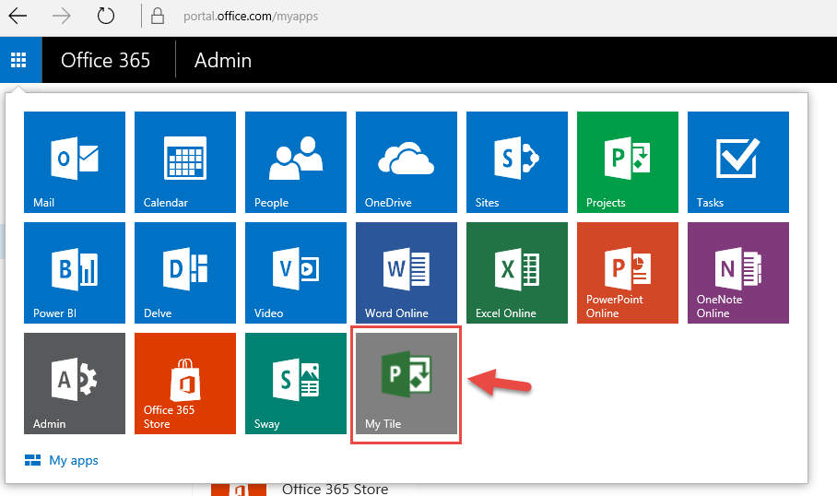This screenshot has height=496, width=837.
Task: Click the address bar lock icon
Action: point(158,16)
